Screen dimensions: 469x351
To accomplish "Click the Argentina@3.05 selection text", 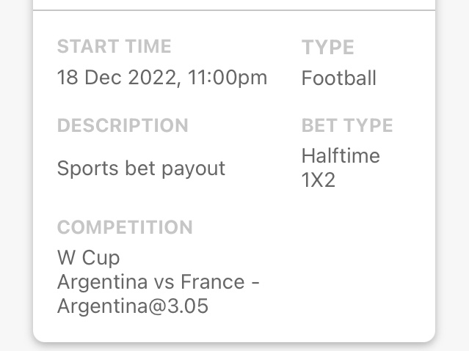I will (x=132, y=306).
